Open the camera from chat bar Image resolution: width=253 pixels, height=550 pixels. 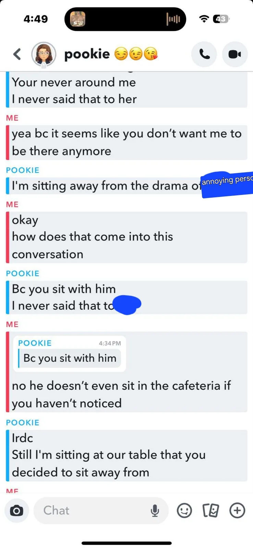coord(16,511)
